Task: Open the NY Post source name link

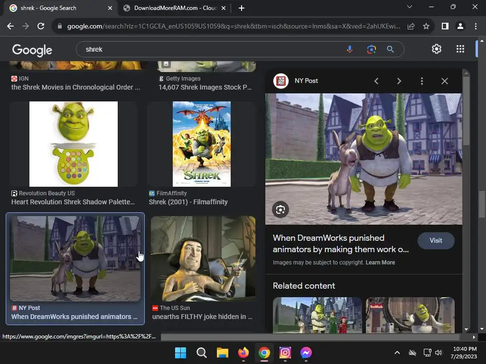Action: 306,81
